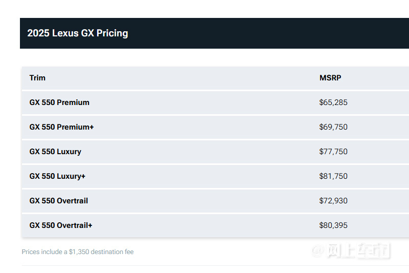409x273 pixels.
Task: Select the GX 550 Overtrail+ trim name
Action: (60, 225)
